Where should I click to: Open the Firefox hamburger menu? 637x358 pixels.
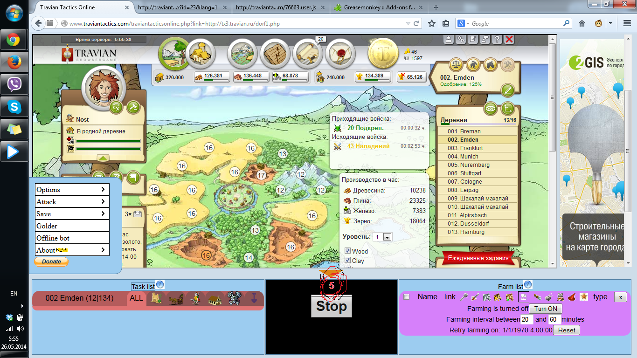tap(627, 23)
